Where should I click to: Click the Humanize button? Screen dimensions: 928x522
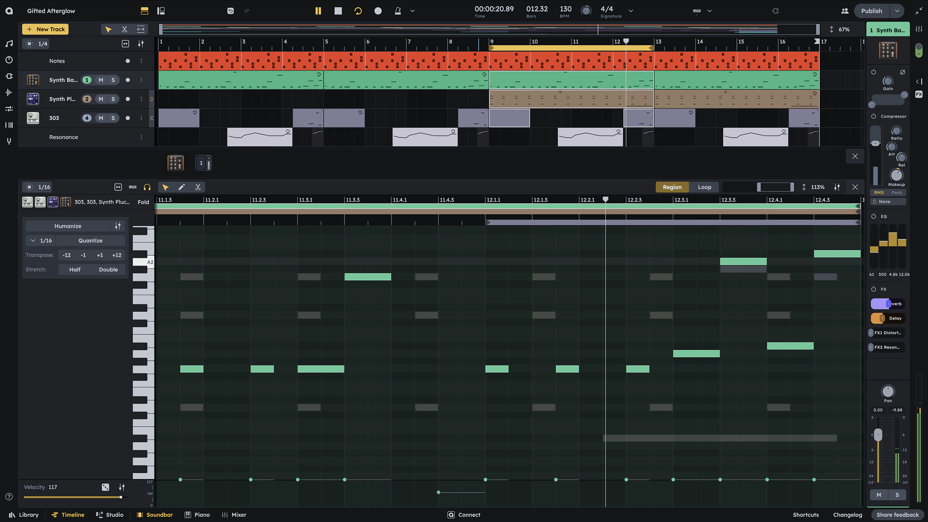click(x=68, y=226)
